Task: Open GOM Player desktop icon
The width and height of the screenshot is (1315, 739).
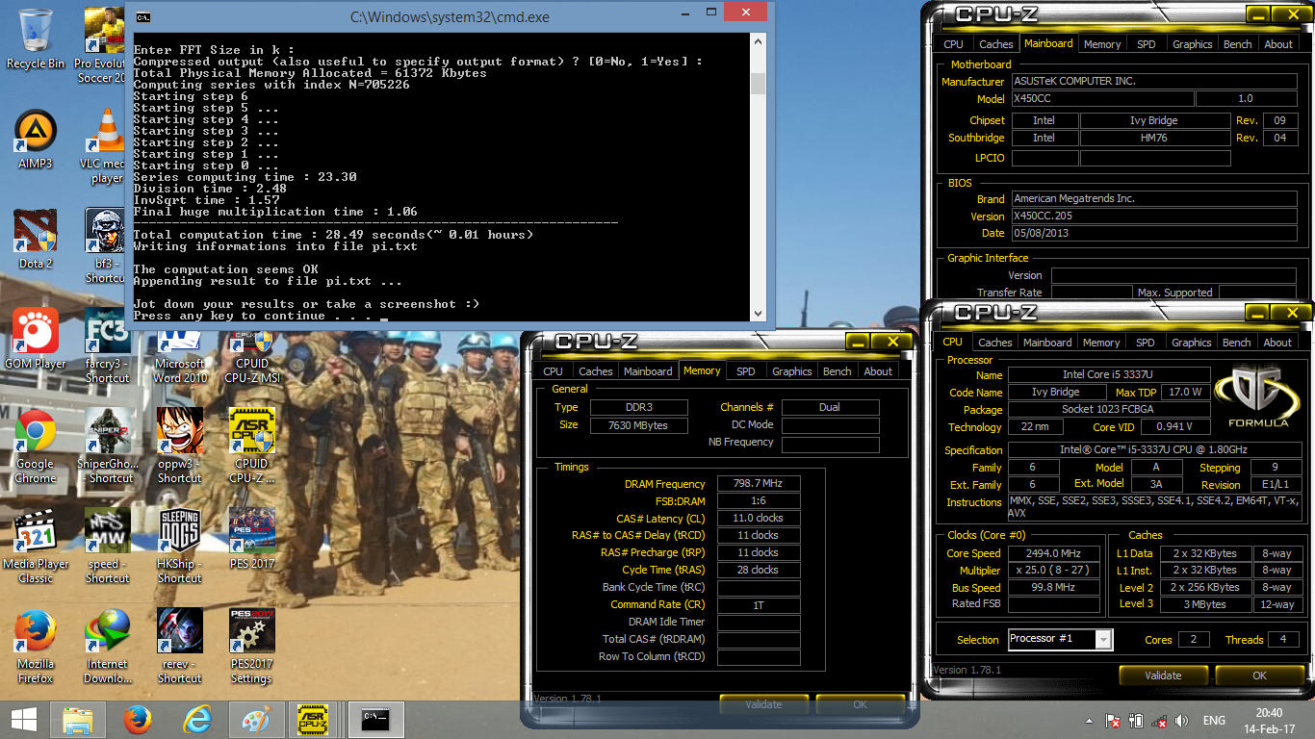Action: [36, 340]
